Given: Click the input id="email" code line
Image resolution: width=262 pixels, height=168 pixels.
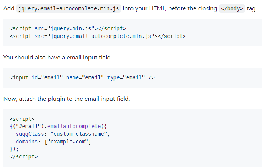Looking at the screenshot, I should tap(82, 77).
